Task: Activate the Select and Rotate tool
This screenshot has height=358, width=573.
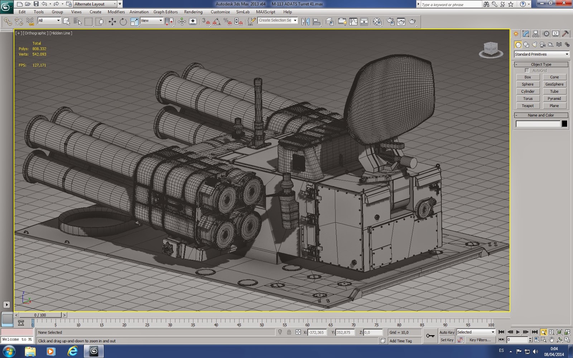Action: point(123,21)
